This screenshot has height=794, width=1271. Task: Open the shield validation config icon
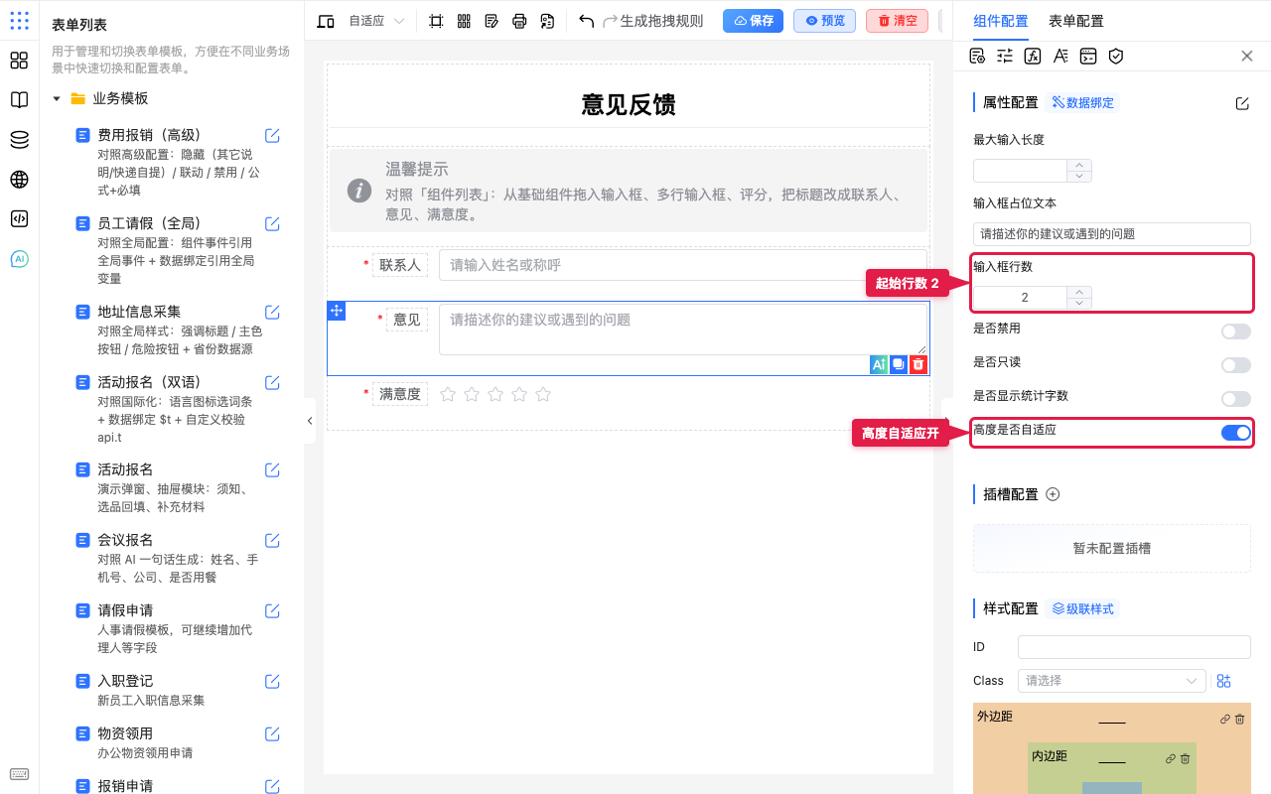[1116, 56]
